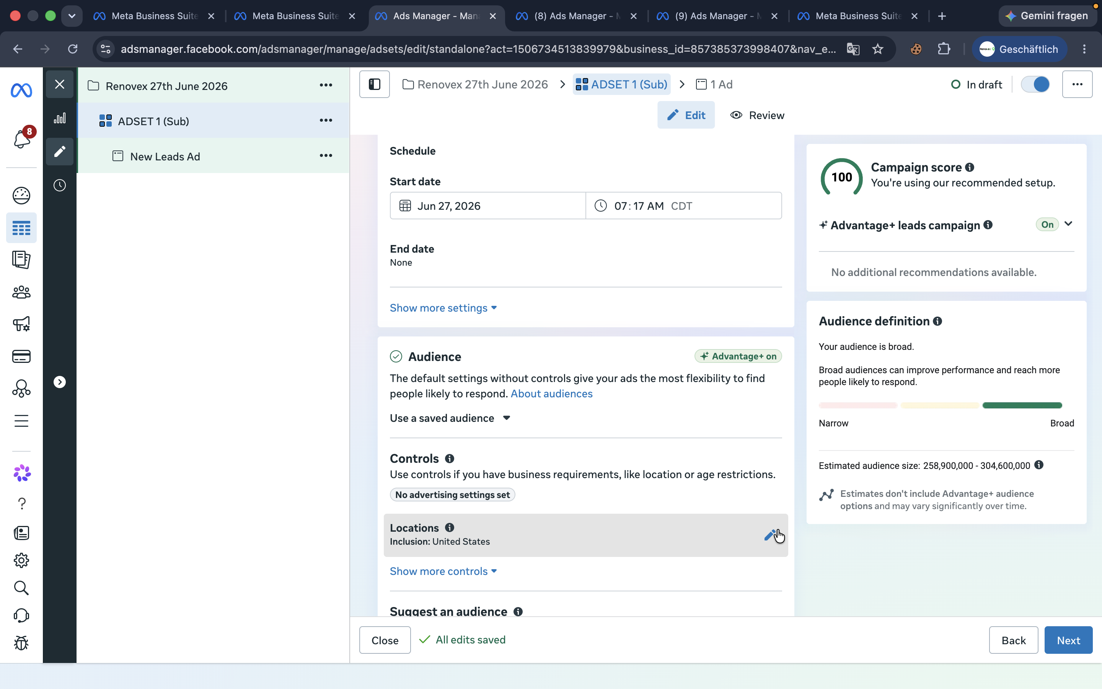Image resolution: width=1102 pixels, height=689 pixels.
Task: Switch to Review preview mode
Action: pos(757,115)
